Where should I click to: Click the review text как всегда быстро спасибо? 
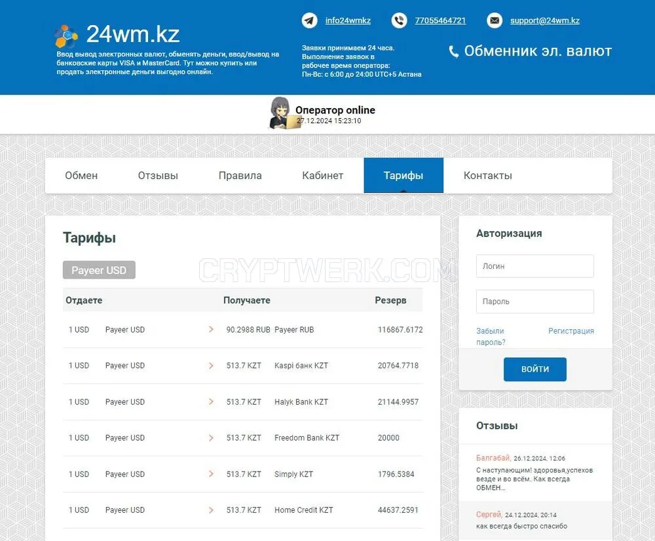522,526
